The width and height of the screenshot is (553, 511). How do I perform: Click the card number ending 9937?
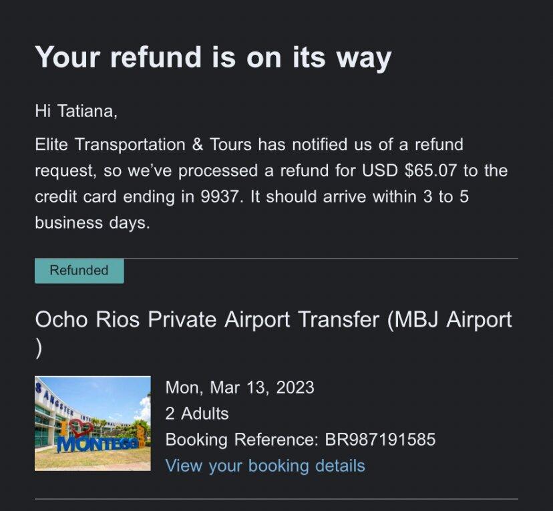point(219,196)
